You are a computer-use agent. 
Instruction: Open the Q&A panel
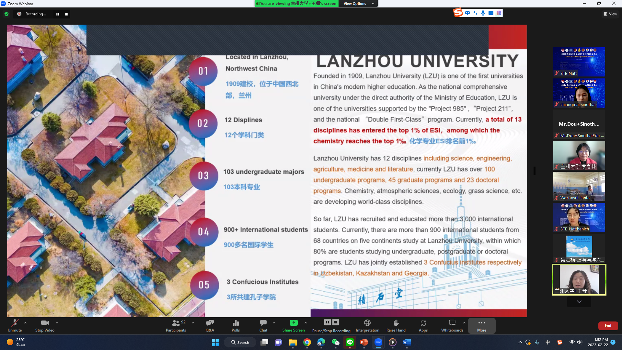coord(210,325)
